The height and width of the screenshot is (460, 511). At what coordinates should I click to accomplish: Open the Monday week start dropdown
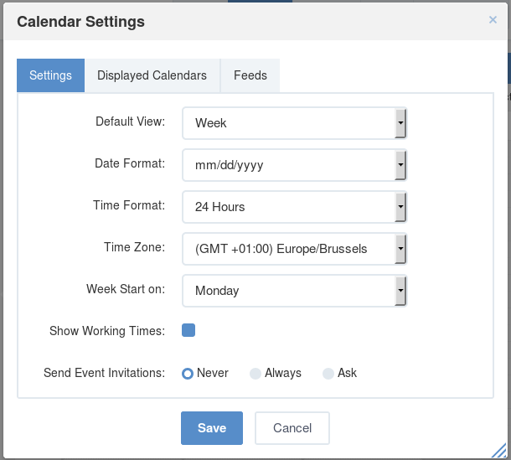[295, 291]
